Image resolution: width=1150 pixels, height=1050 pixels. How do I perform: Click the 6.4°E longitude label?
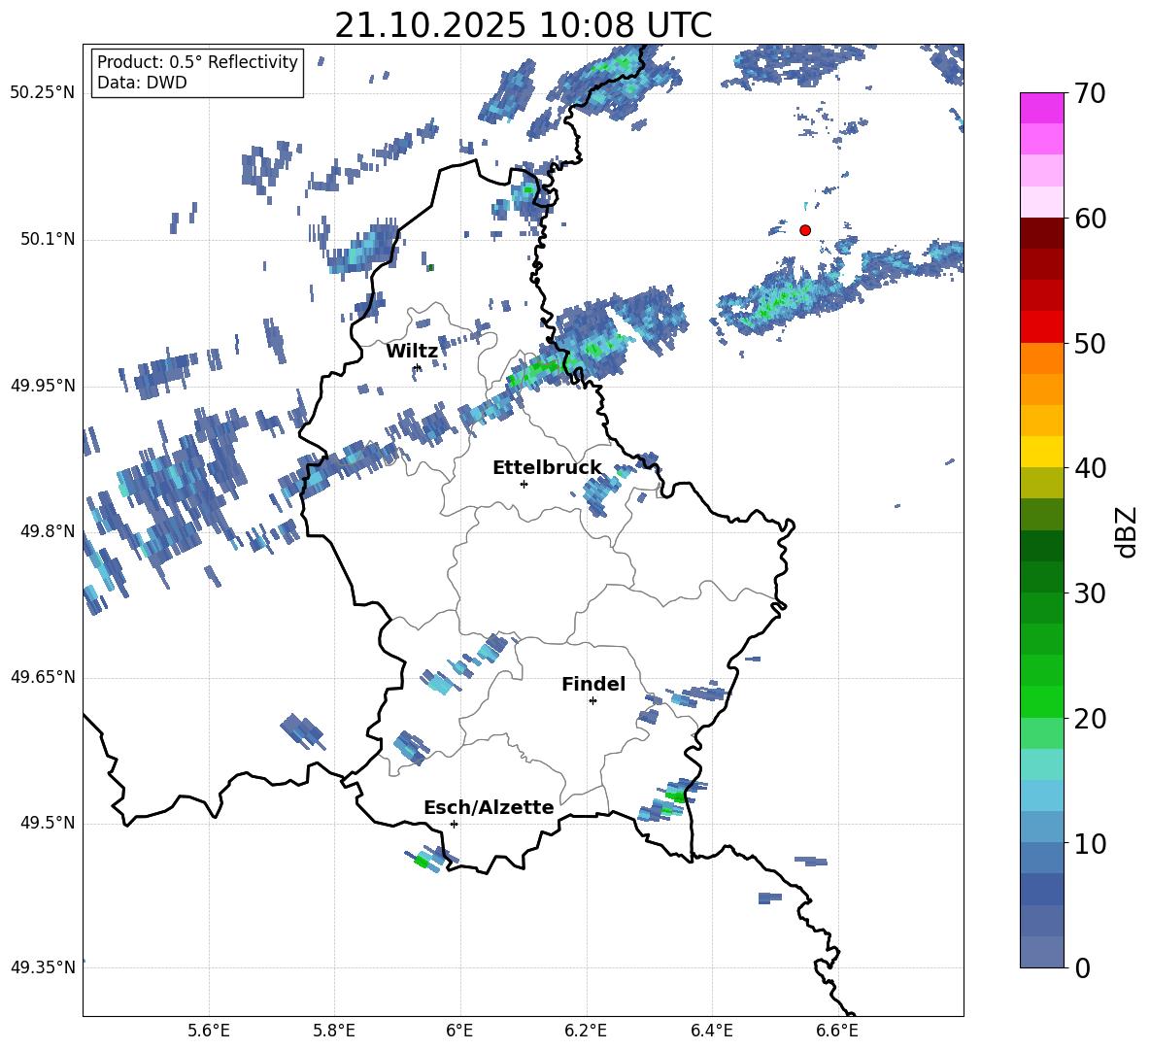711,1031
